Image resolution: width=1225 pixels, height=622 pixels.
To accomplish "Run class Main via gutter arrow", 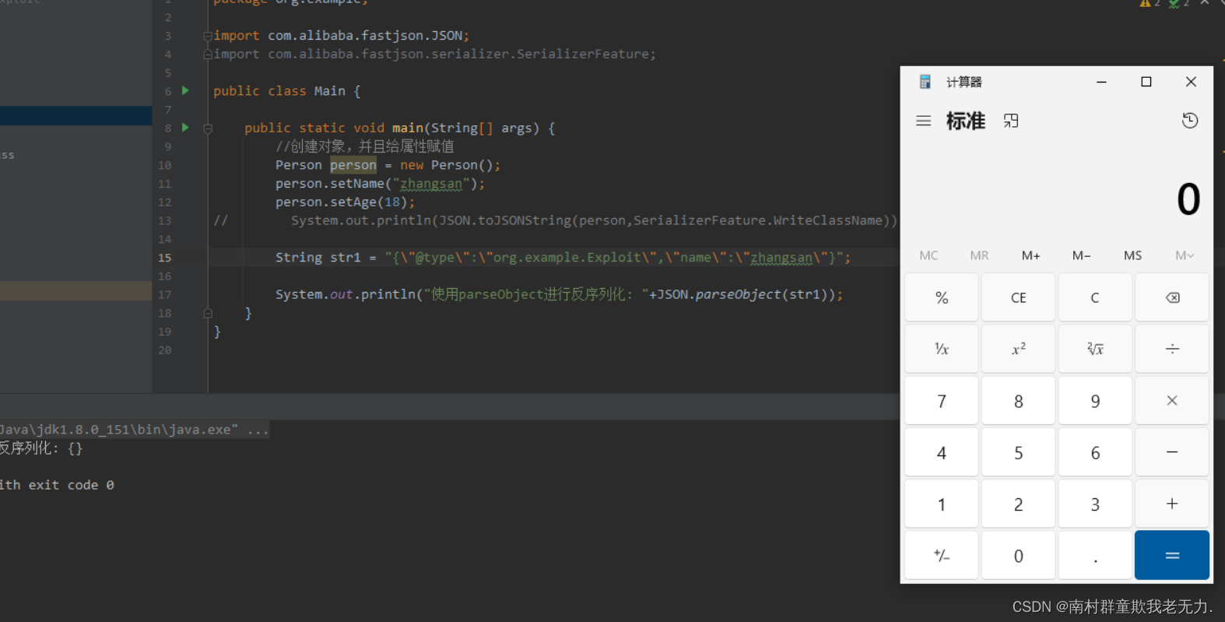I will pyautogui.click(x=185, y=90).
